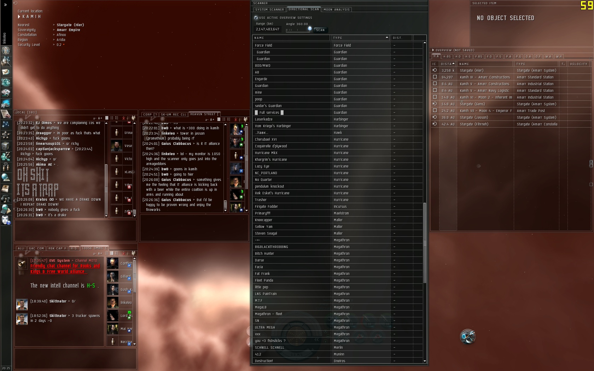
Task: Open the star constellation map icon in Neocom
Action: click(6, 124)
